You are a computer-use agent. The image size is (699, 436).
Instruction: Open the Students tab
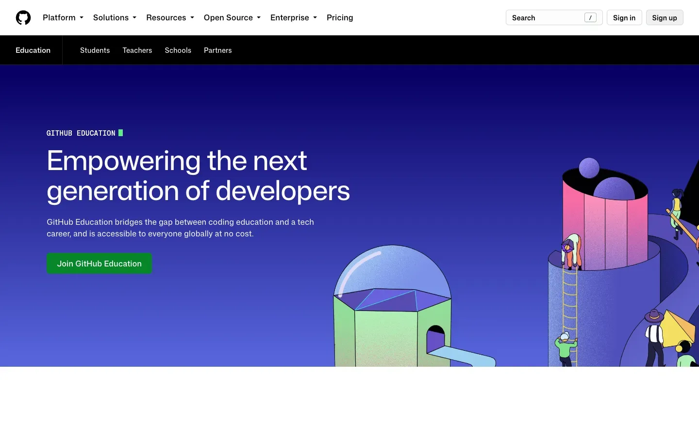coord(95,50)
